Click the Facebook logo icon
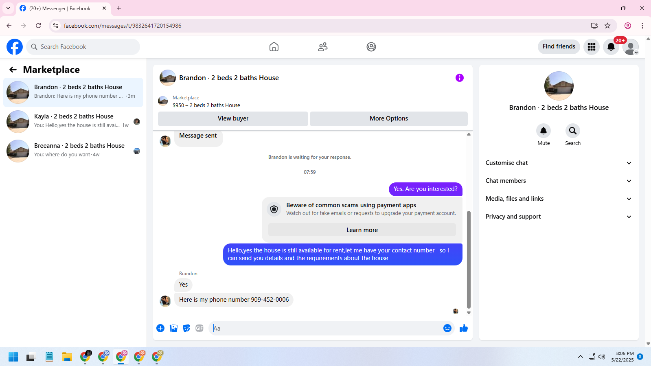This screenshot has width=651, height=366. [x=15, y=47]
